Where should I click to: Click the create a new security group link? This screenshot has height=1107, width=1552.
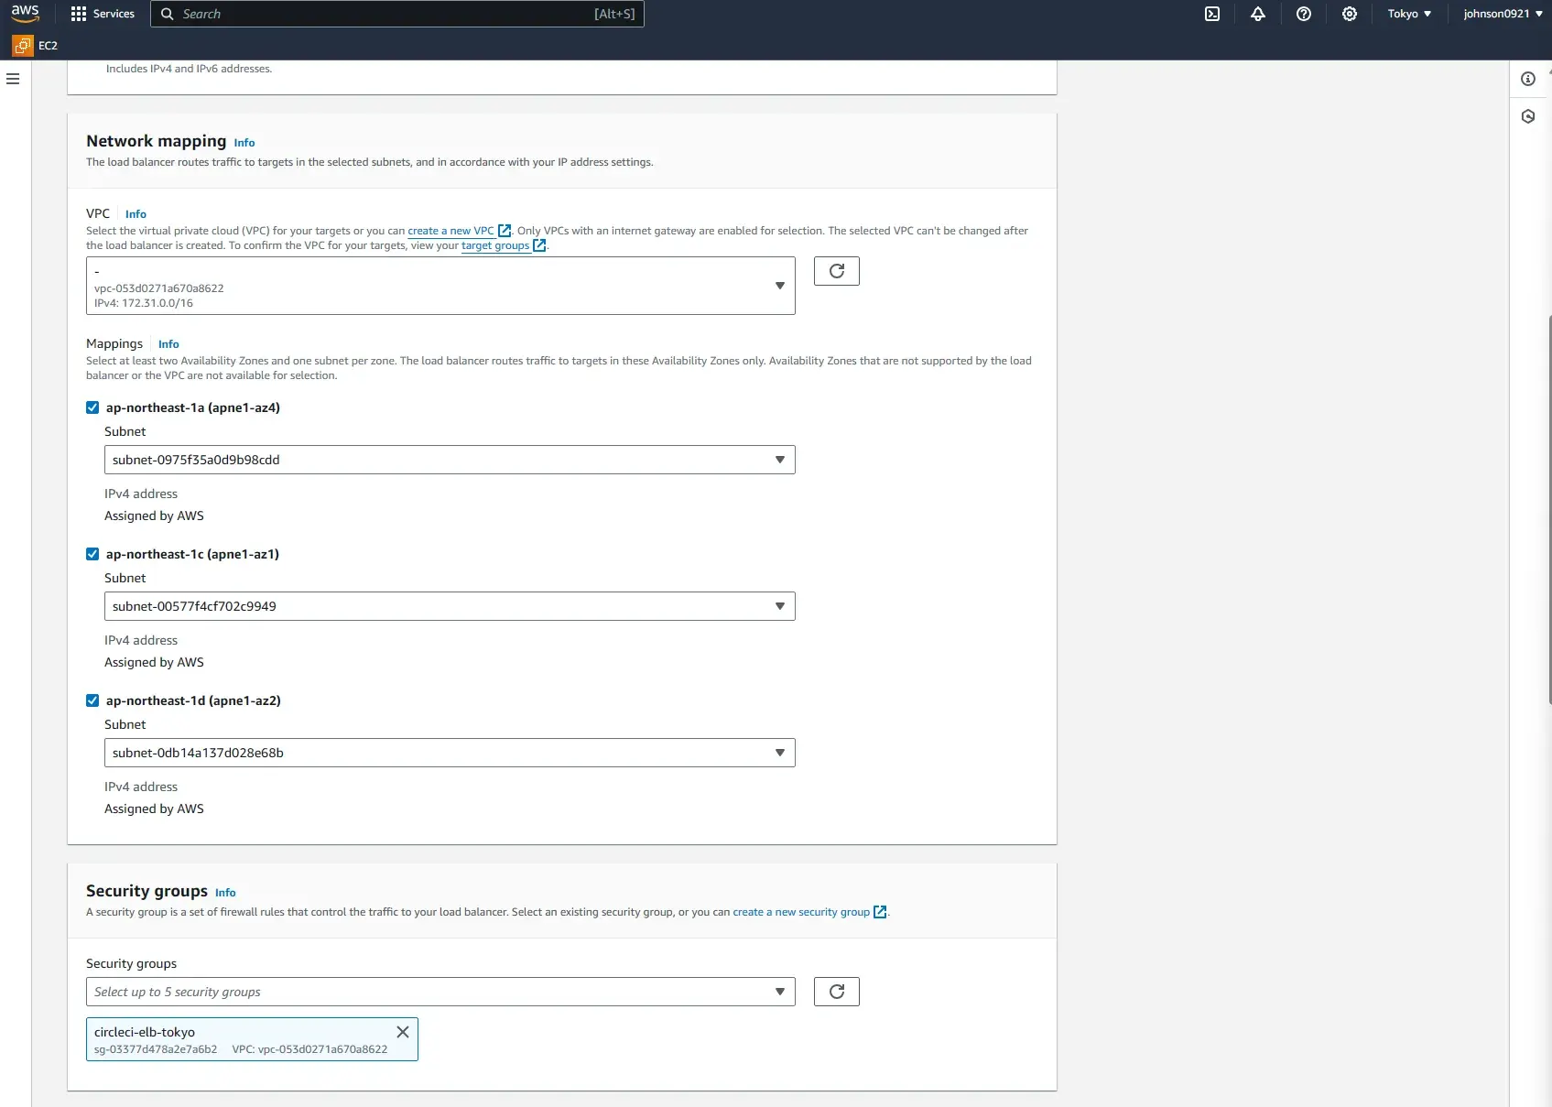pos(800,911)
